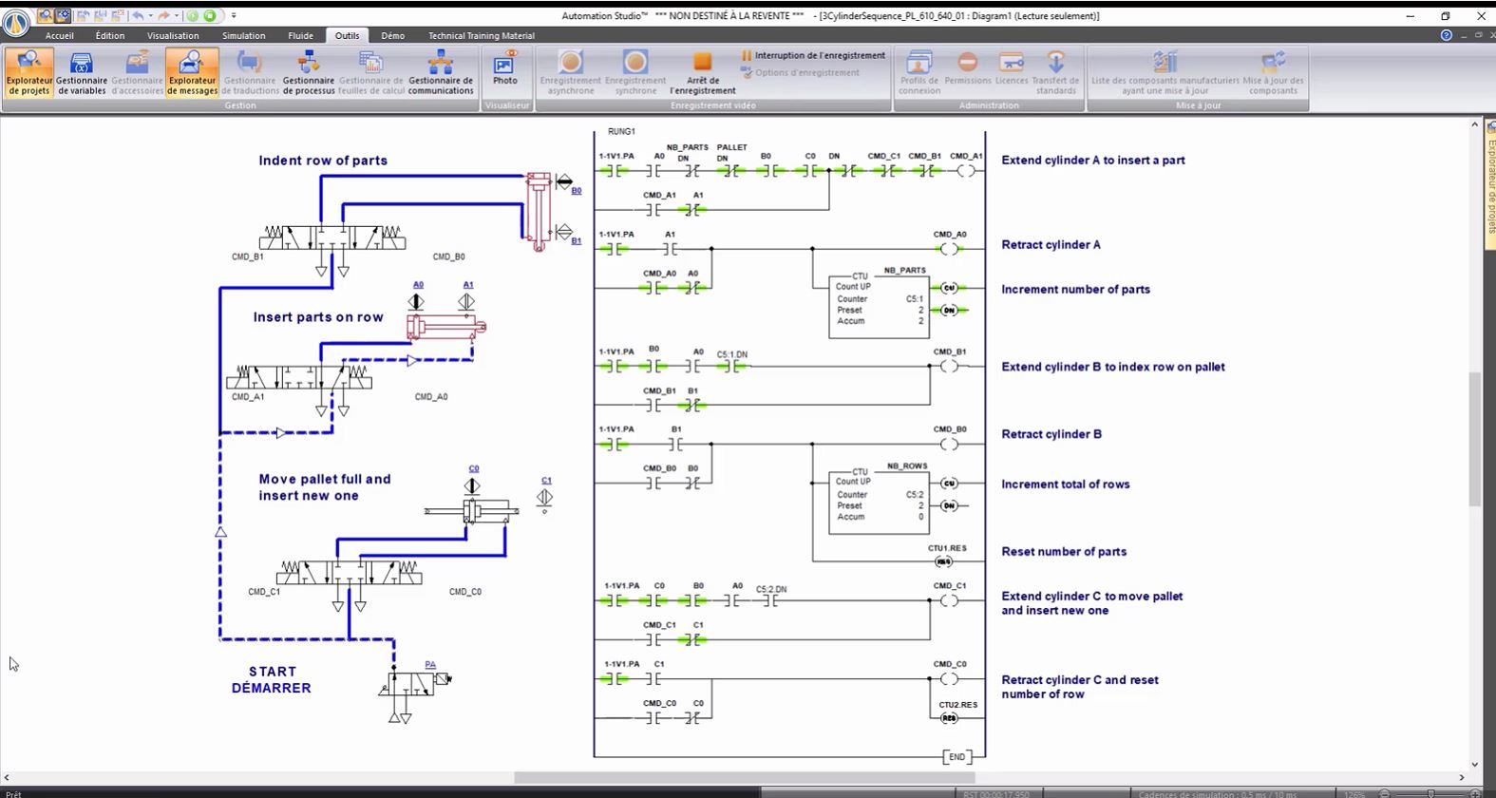Image resolution: width=1496 pixels, height=798 pixels.
Task: Click the Automation Studio application button
Action: 15,25
